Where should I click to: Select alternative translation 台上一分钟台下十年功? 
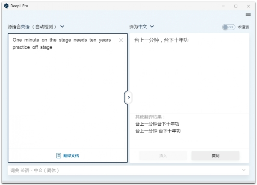[157, 124]
